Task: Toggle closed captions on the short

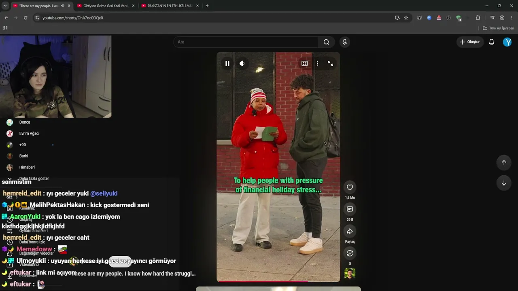Action: pyautogui.click(x=305, y=63)
